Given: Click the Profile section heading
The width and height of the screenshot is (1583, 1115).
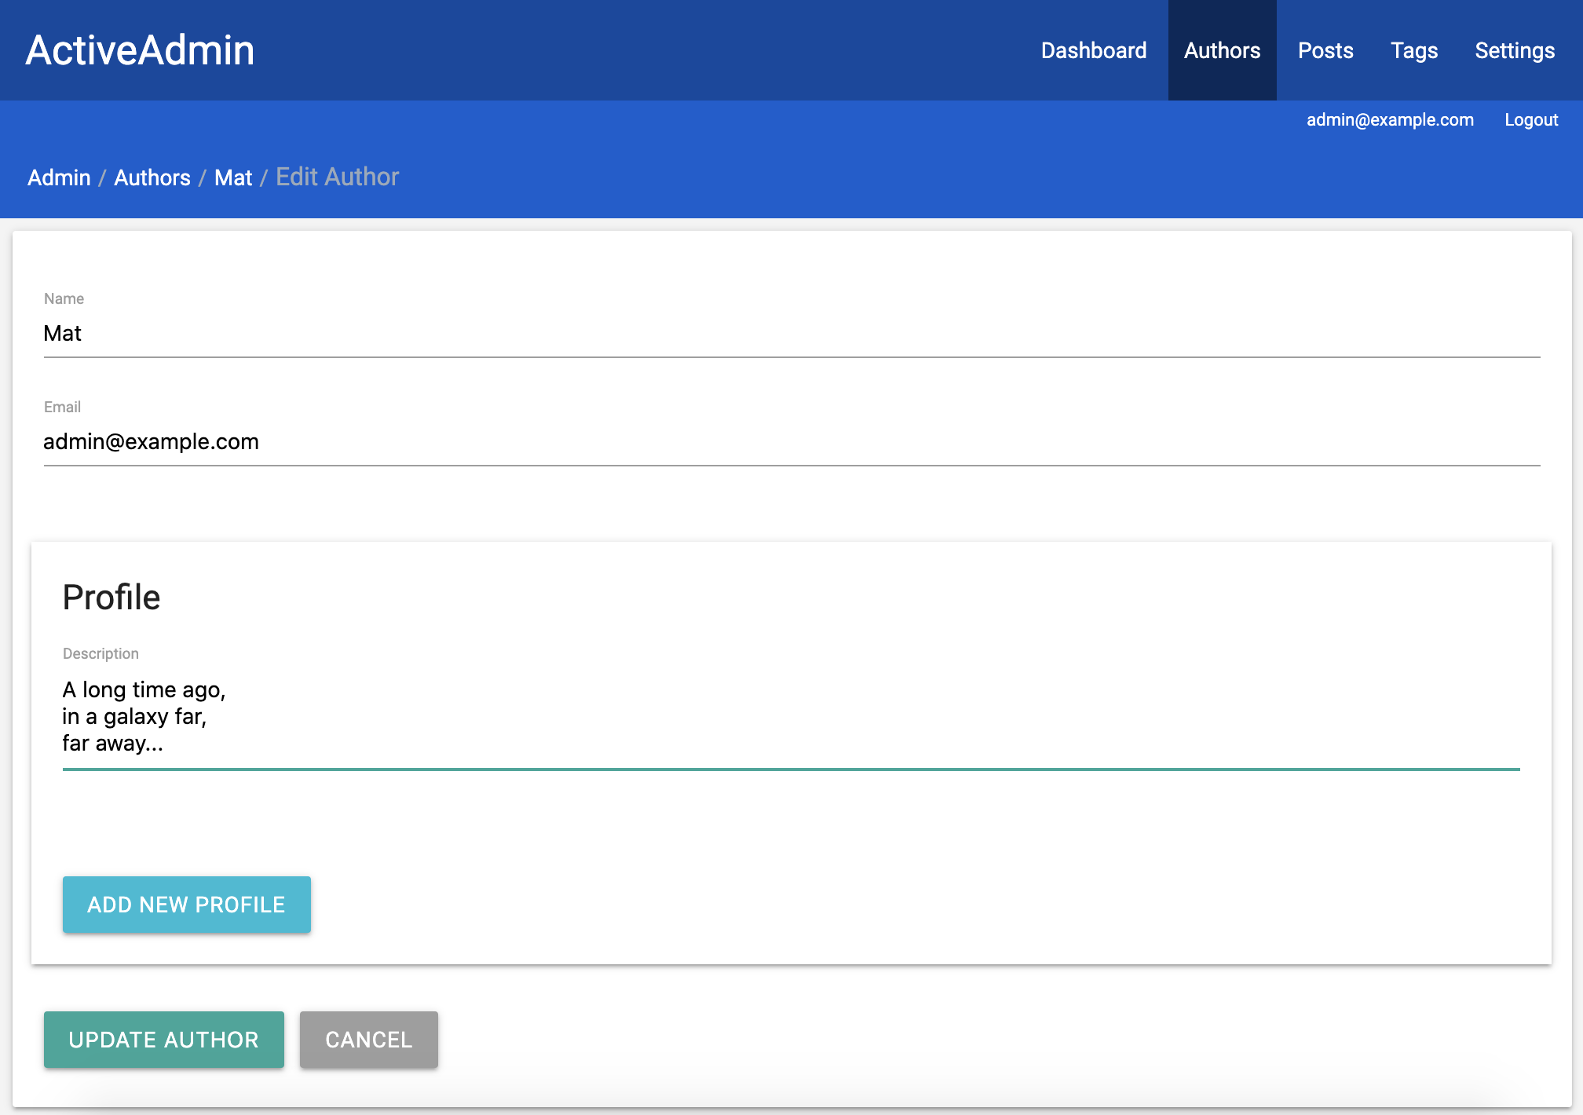Looking at the screenshot, I should coord(112,598).
